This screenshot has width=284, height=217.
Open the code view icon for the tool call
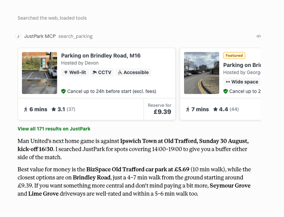pos(259,36)
